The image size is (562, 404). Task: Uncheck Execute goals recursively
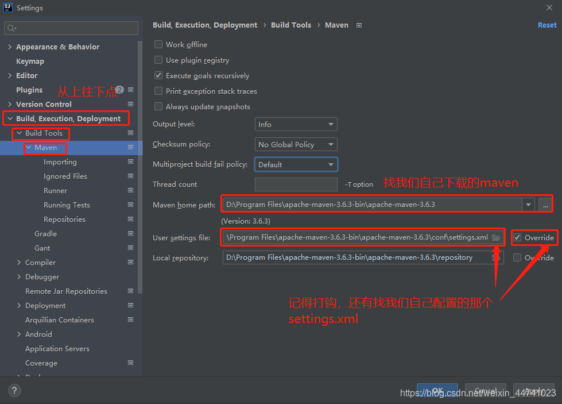click(158, 75)
